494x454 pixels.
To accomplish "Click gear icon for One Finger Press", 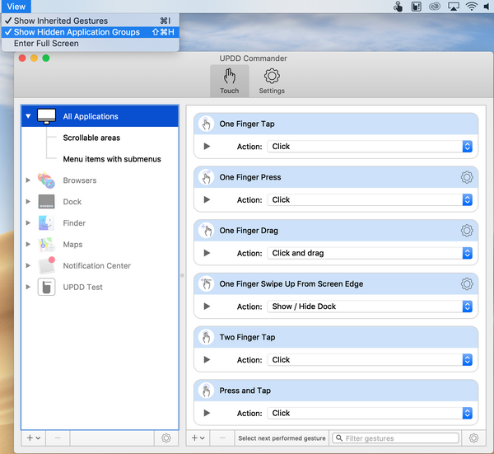I will point(467,177).
